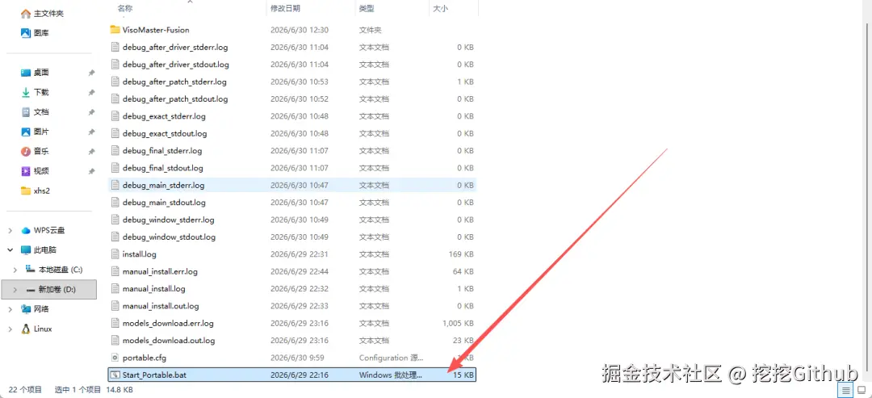Click the 1,005 KB size cell
The width and height of the screenshot is (872, 398).
coord(458,323)
